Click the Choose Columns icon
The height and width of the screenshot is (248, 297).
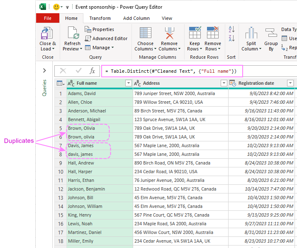tap(145, 33)
